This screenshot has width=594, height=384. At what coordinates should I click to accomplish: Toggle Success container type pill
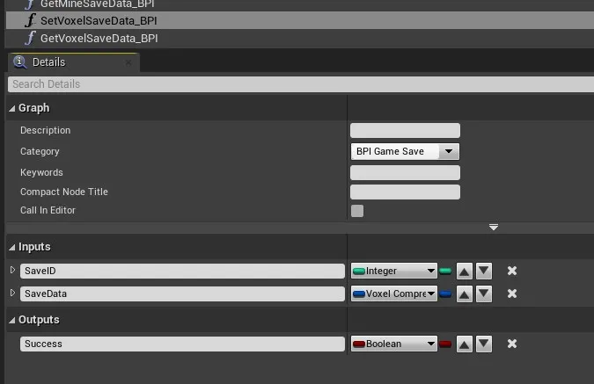tap(445, 344)
